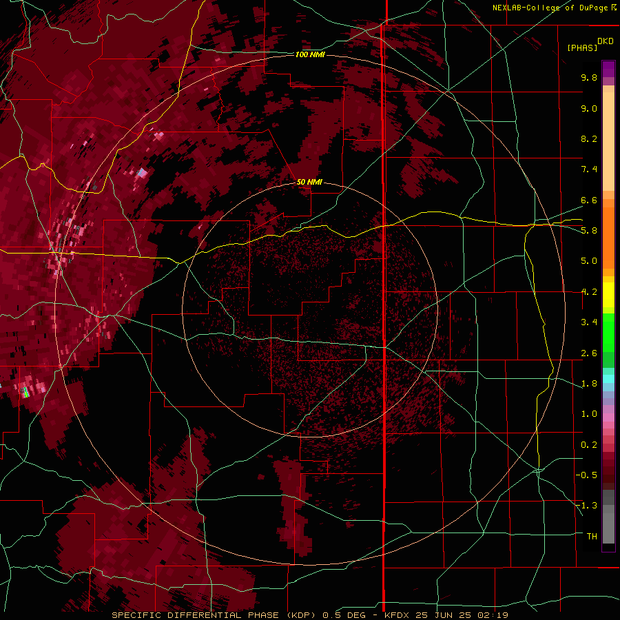Viewport: 620px width, 620px height.
Task: Click the 7.4 scale value
Action: [x=589, y=169]
